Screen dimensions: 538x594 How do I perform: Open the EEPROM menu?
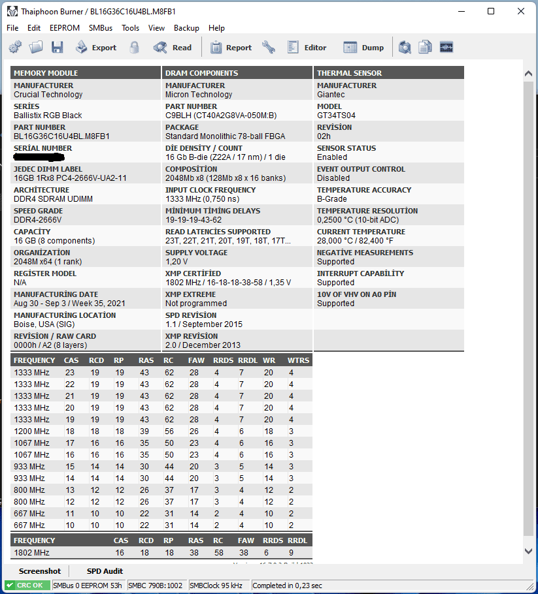[65, 28]
